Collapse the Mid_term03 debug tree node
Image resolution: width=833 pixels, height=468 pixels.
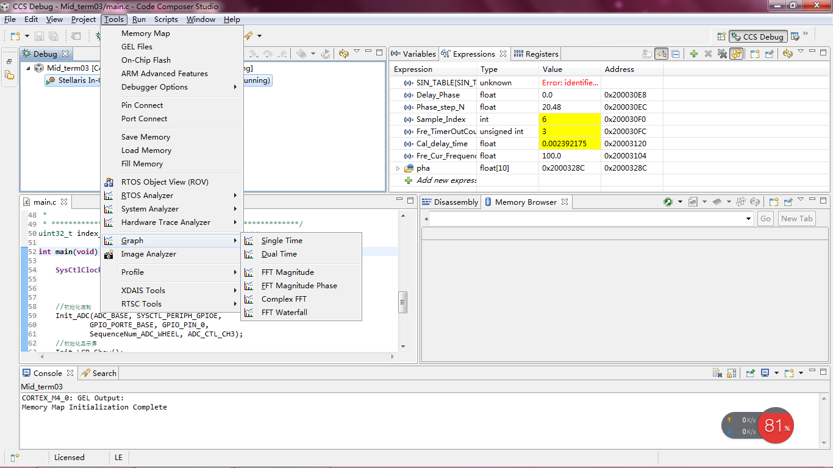point(27,68)
